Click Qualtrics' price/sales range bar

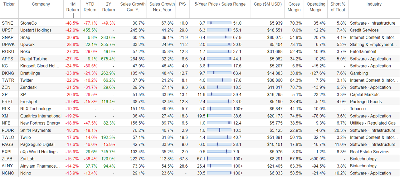point(219,116)
